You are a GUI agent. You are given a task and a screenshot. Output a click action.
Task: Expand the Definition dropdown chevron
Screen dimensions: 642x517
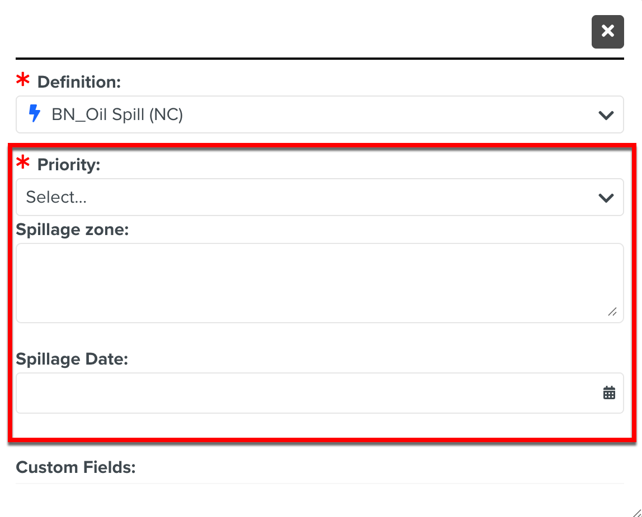coord(606,115)
